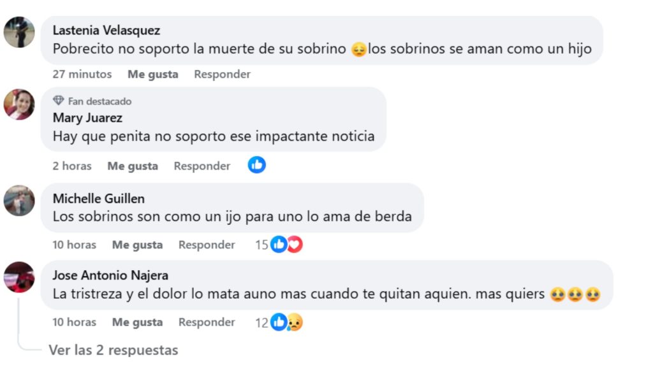Click the reaction count 12 on Jose Antonio's comment
Screen dimensions: 653x367
(261, 322)
